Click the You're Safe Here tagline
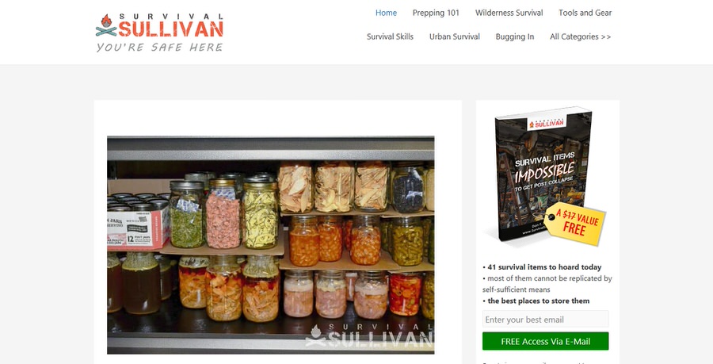Viewport: 713px width, 364px height. pyautogui.click(x=159, y=48)
